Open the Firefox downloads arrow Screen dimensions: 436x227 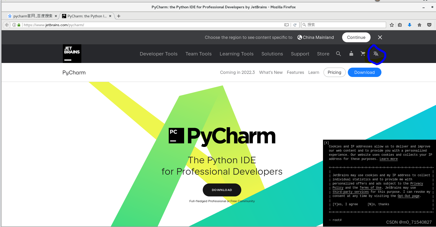pyautogui.click(x=410, y=25)
